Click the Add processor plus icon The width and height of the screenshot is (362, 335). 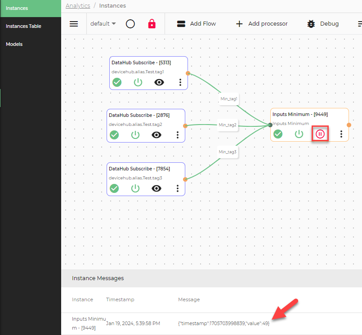(x=239, y=24)
